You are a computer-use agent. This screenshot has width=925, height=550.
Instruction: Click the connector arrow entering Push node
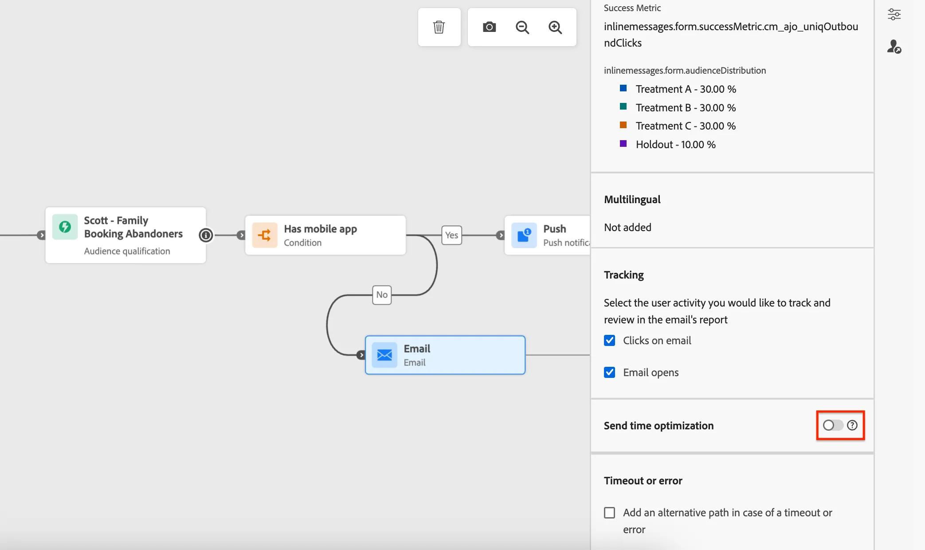coord(500,235)
